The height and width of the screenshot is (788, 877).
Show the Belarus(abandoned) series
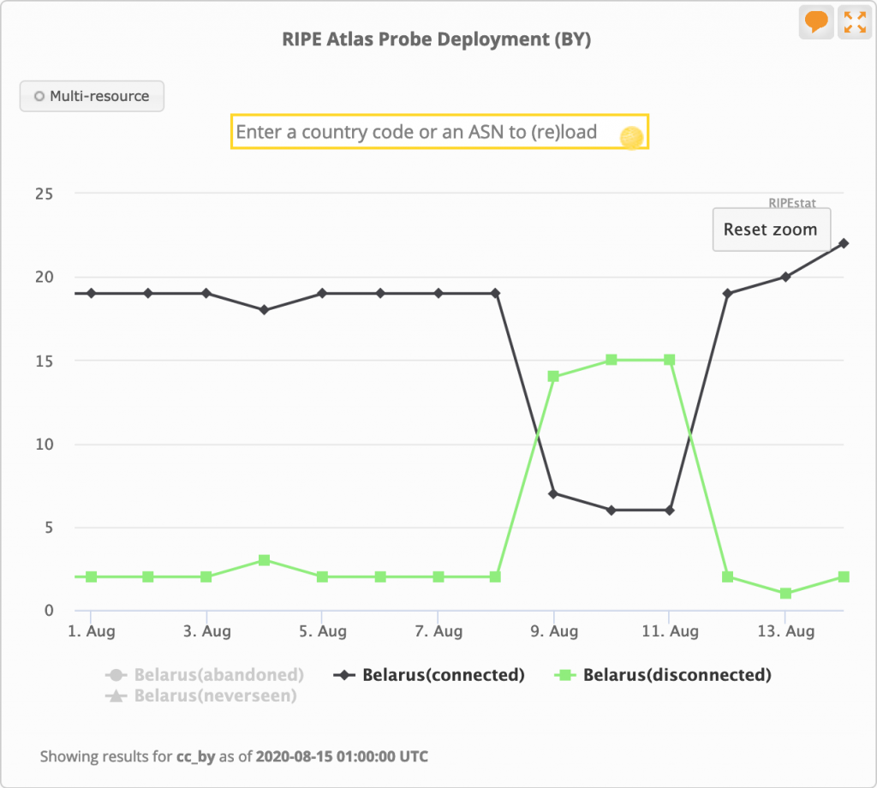(x=205, y=675)
